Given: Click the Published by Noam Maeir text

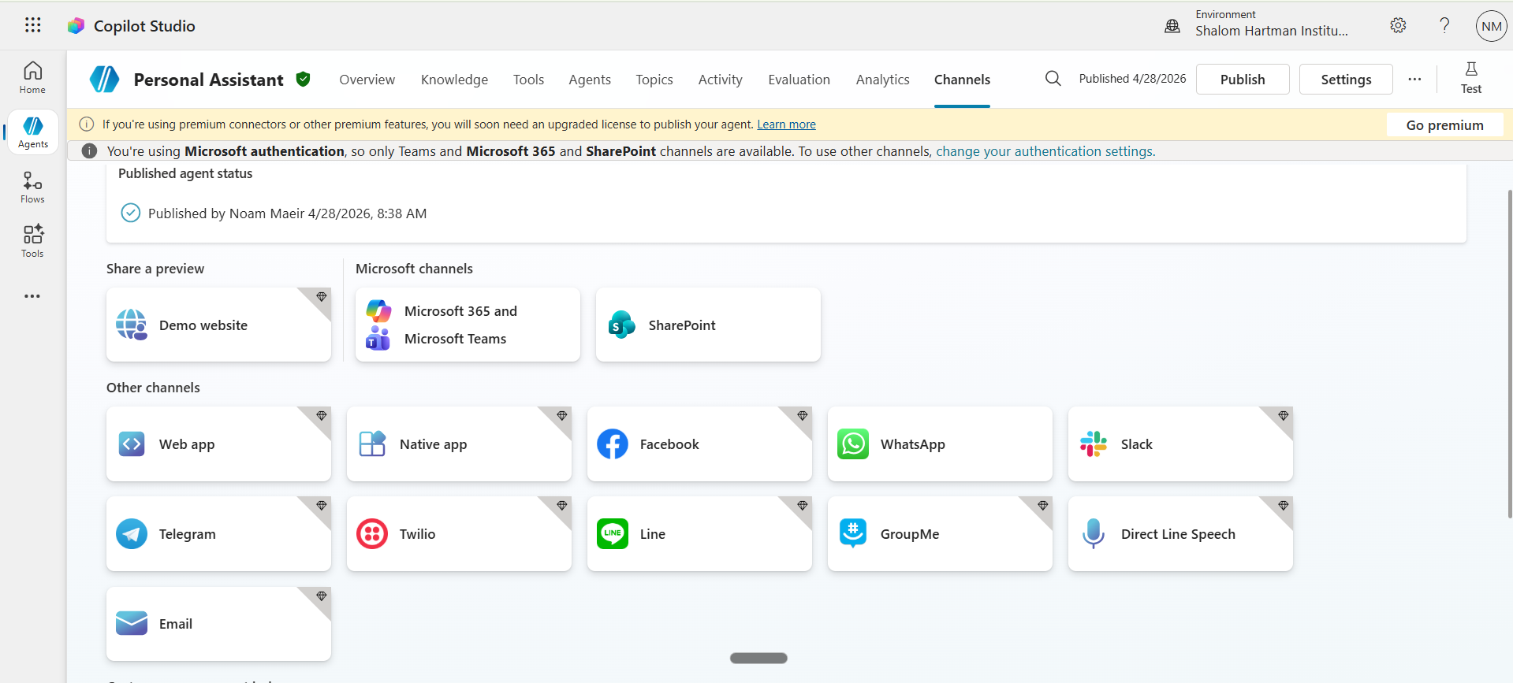Looking at the screenshot, I should point(287,213).
